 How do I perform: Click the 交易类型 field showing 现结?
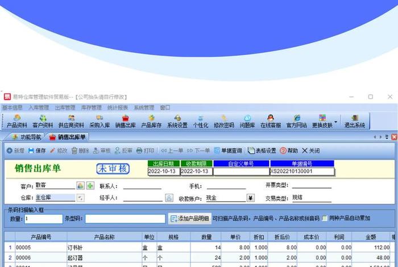pos(312,198)
